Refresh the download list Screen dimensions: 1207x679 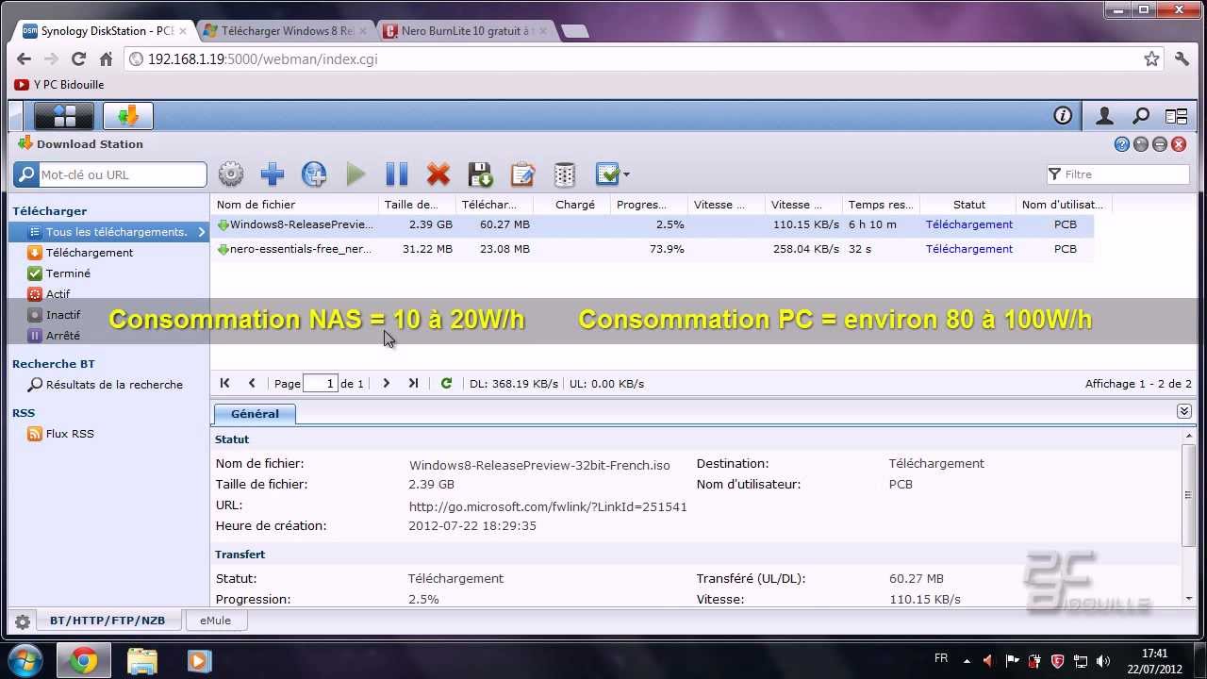click(446, 384)
